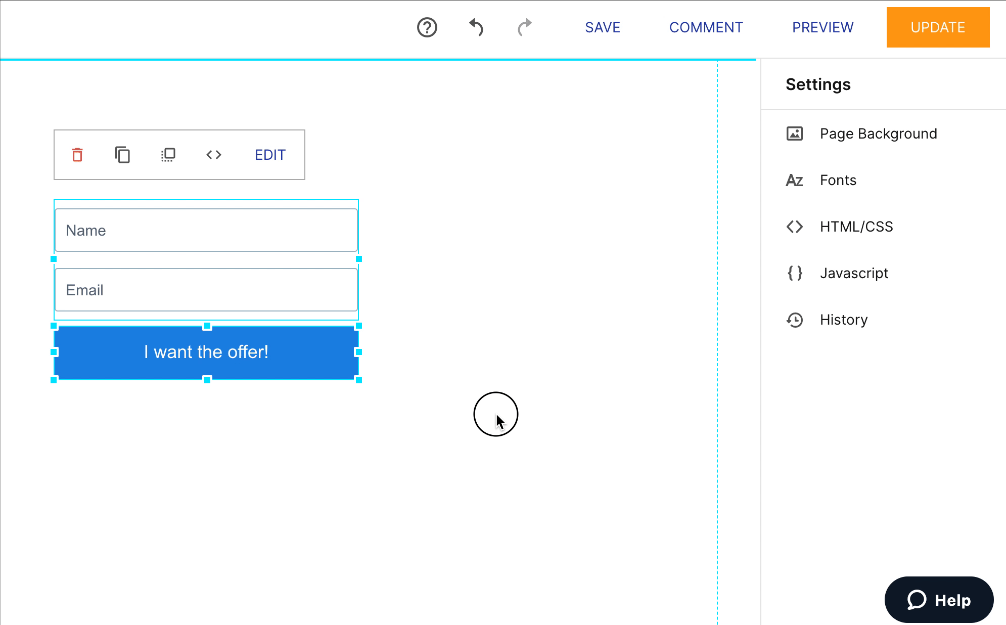Click the Fonts Az icon
This screenshot has width=1006, height=625.
pyautogui.click(x=795, y=181)
